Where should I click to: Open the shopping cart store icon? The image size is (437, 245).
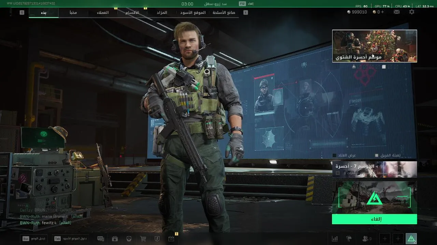(x=143, y=239)
